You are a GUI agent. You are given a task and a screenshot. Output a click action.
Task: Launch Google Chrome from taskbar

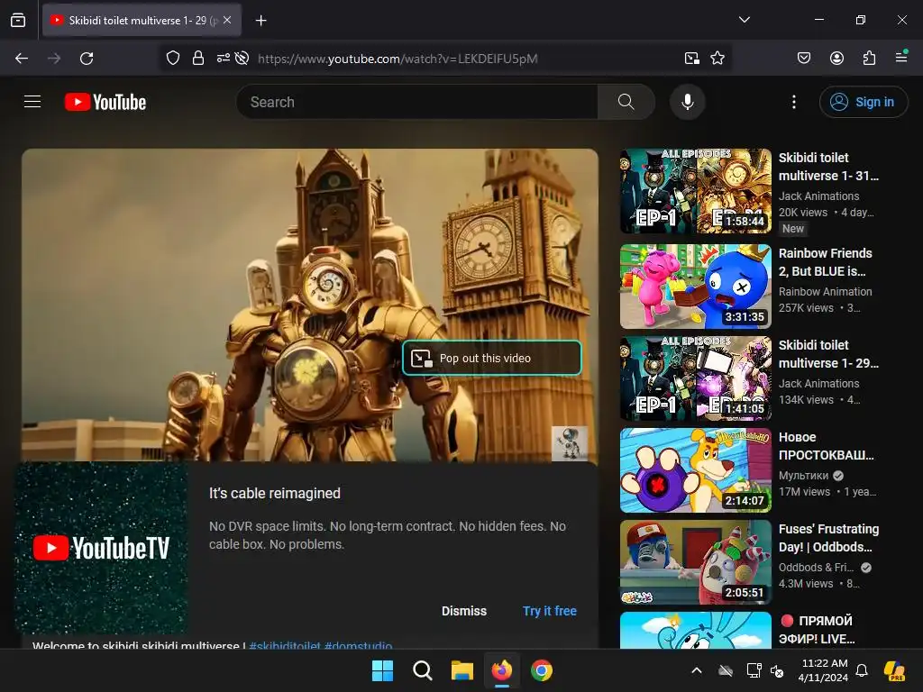[x=542, y=670]
